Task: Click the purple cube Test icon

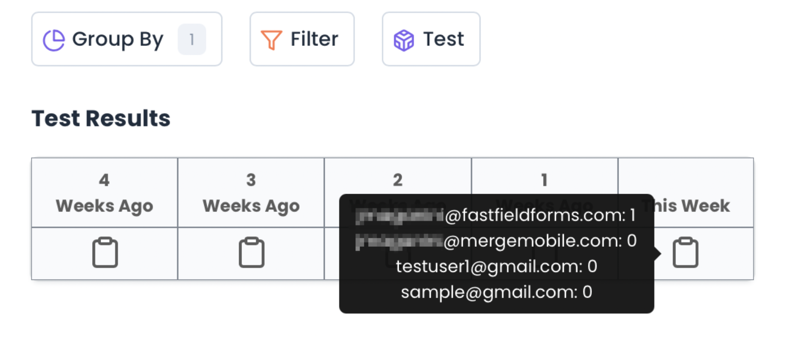Action: [x=403, y=40]
